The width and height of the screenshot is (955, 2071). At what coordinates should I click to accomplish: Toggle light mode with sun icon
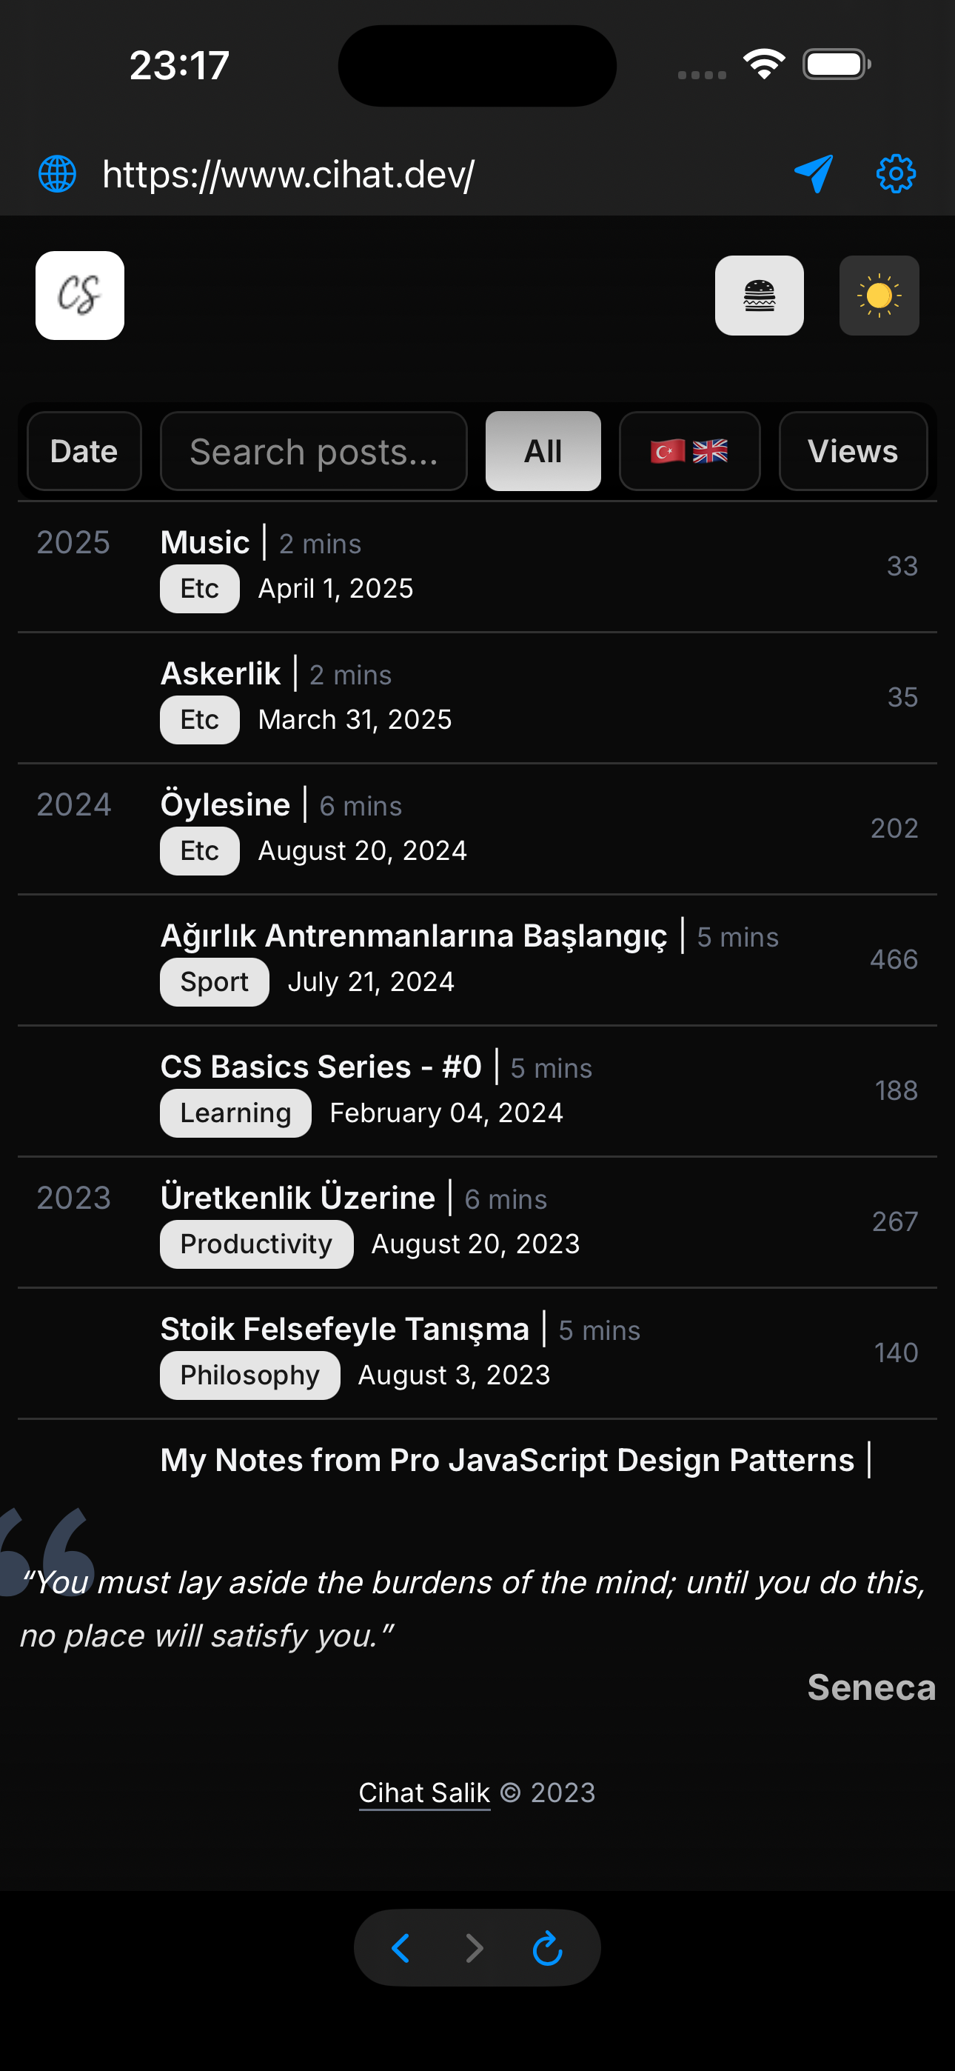pos(879,295)
